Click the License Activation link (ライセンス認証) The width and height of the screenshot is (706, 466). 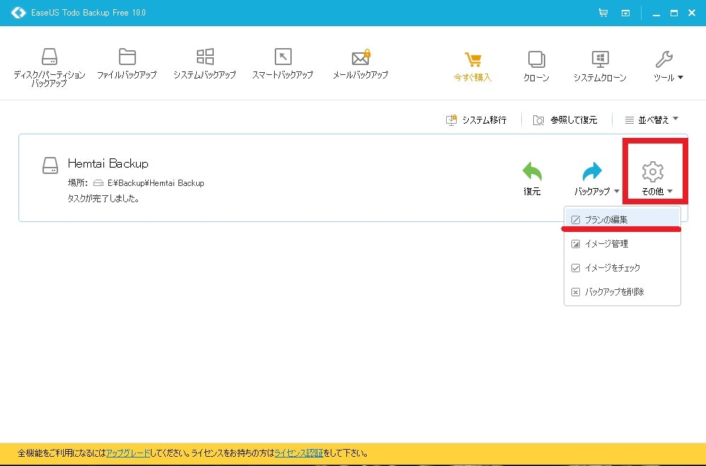[299, 453]
